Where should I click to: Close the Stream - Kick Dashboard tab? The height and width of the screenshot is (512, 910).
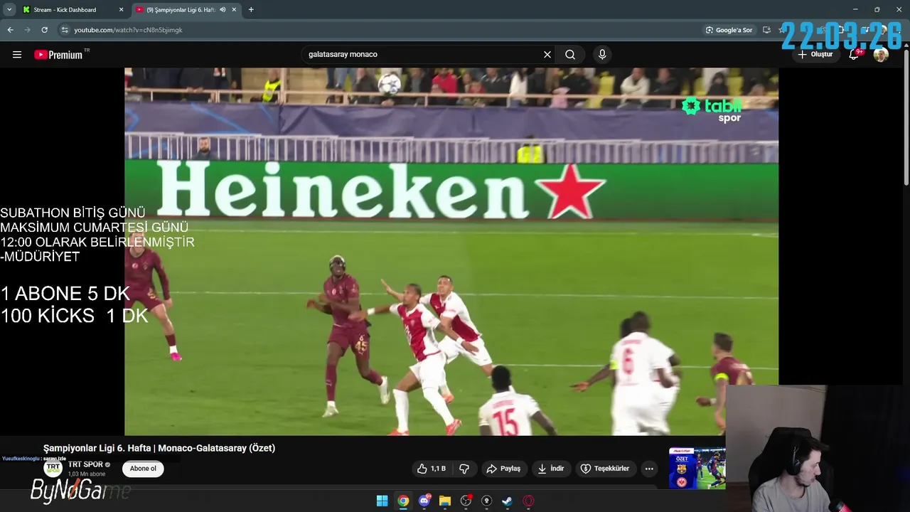tap(121, 10)
